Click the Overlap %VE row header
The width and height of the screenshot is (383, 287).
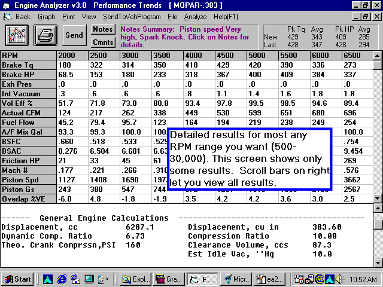click(x=28, y=199)
